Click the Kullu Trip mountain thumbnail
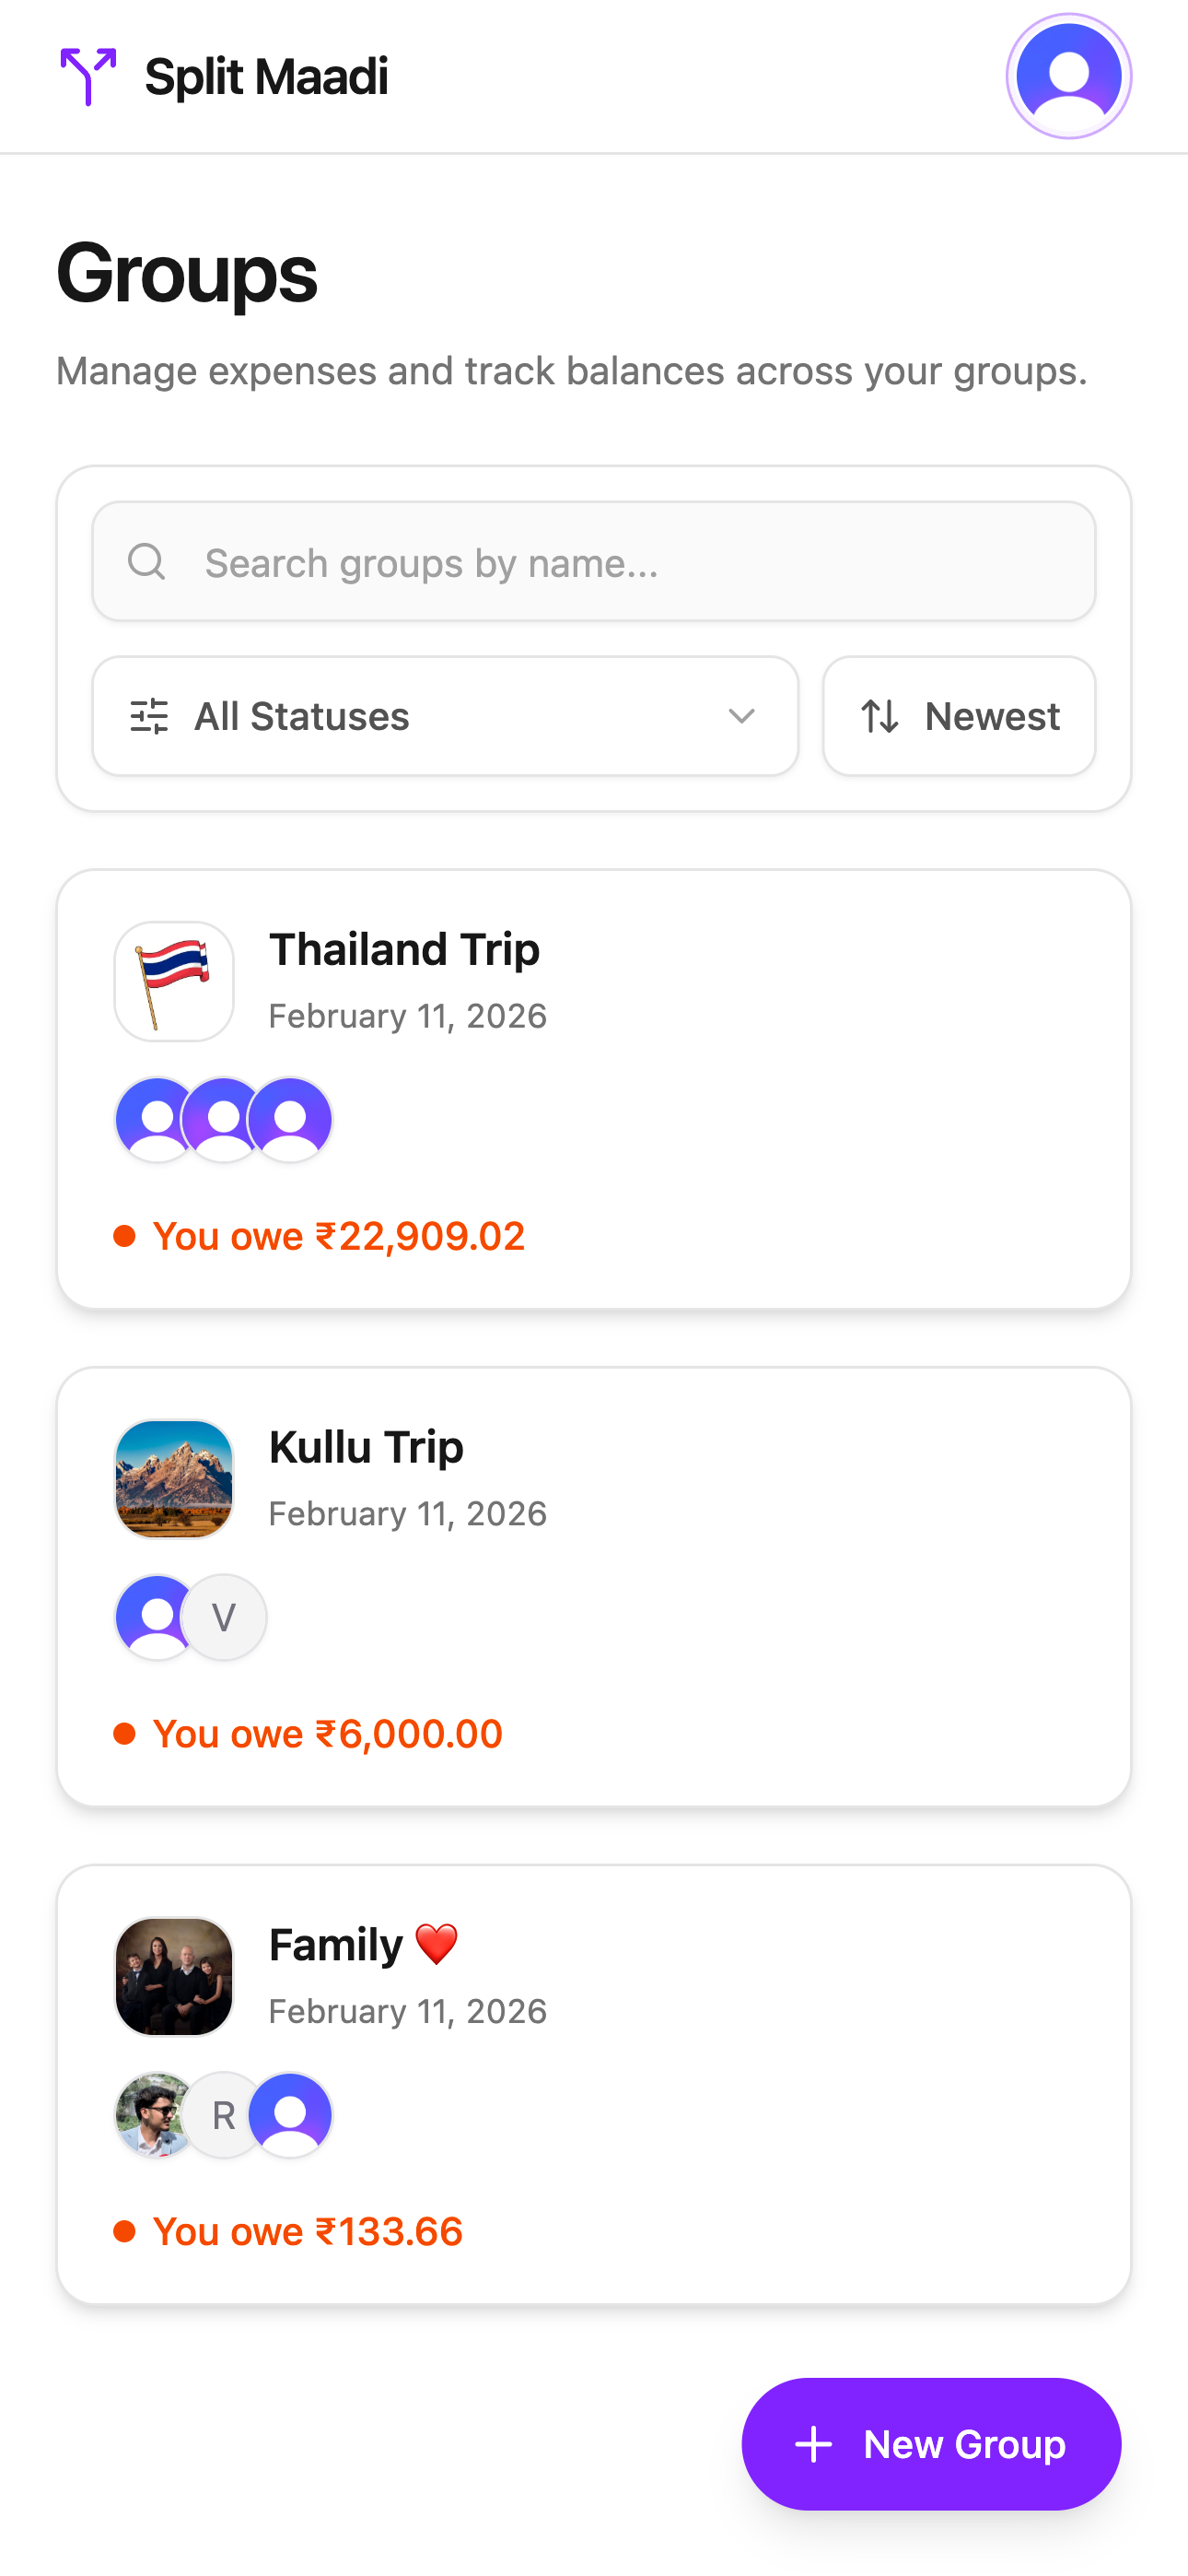This screenshot has width=1188, height=2576. point(174,1478)
